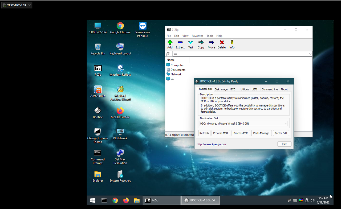Viewport: 341px width, 209px height.
Task: Open the Tools menu in 7-Zip
Action: click(x=210, y=36)
